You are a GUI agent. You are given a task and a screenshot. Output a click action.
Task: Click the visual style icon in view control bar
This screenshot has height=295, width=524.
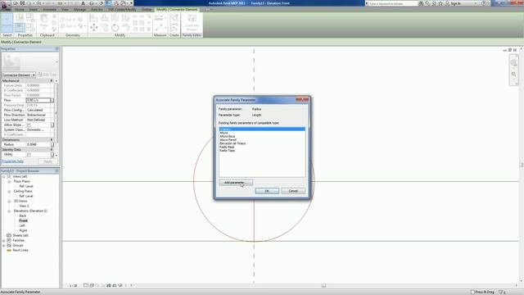(92, 286)
